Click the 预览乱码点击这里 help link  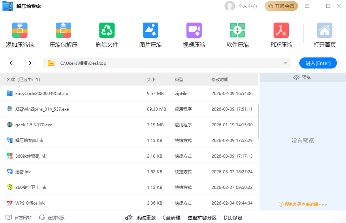click(303, 204)
